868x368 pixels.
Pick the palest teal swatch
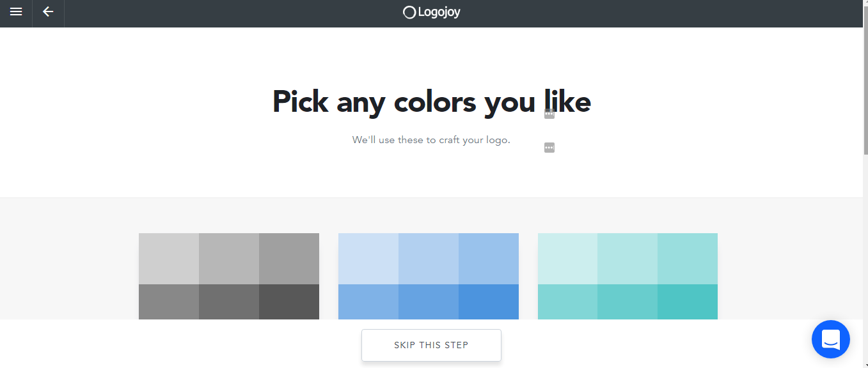point(567,259)
